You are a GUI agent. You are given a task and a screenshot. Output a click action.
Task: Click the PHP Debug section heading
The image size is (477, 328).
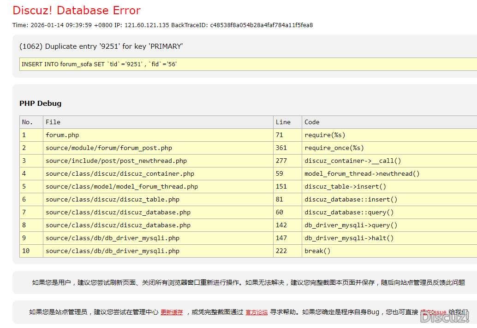click(40, 104)
